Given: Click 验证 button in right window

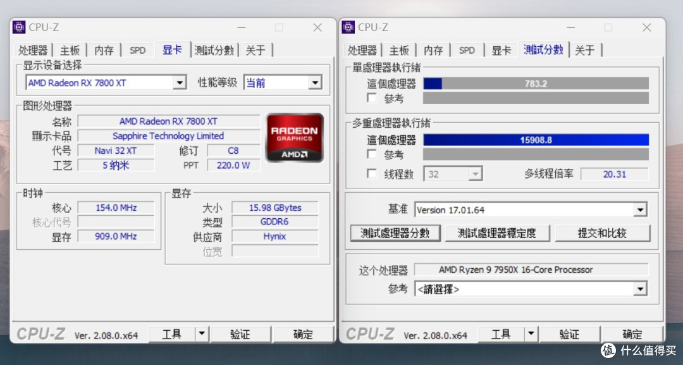Looking at the screenshot, I should point(569,334).
